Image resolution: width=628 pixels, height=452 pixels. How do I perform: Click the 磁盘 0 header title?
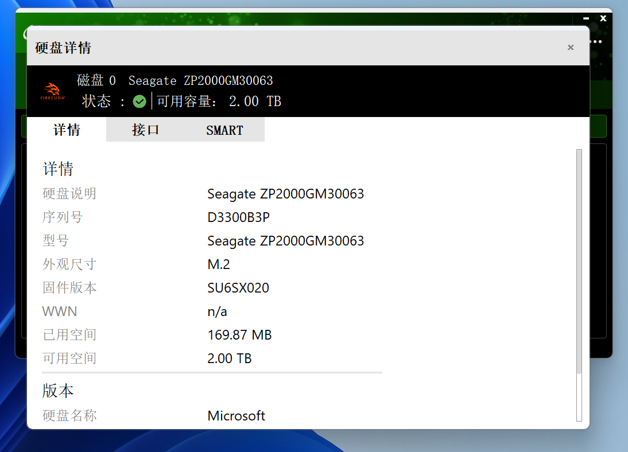(175, 80)
